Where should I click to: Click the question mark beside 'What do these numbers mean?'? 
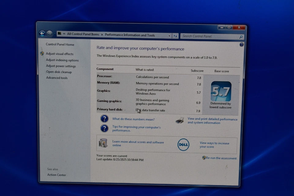(x=104, y=119)
